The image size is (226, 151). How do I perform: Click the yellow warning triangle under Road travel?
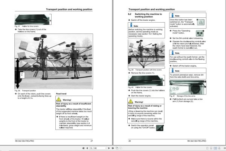pyautogui.click(x=59, y=99)
